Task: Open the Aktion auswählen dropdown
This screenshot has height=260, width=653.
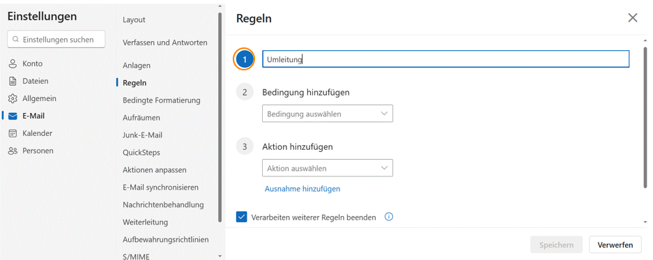Action: pyautogui.click(x=328, y=168)
